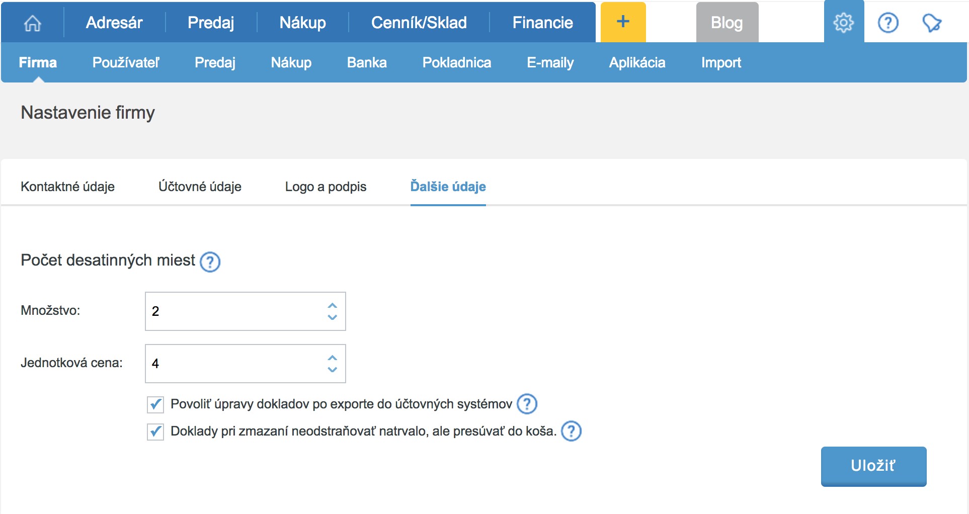Decrease Jednotková cena decimals with down arrow
This screenshot has width=969, height=514.
(x=332, y=370)
